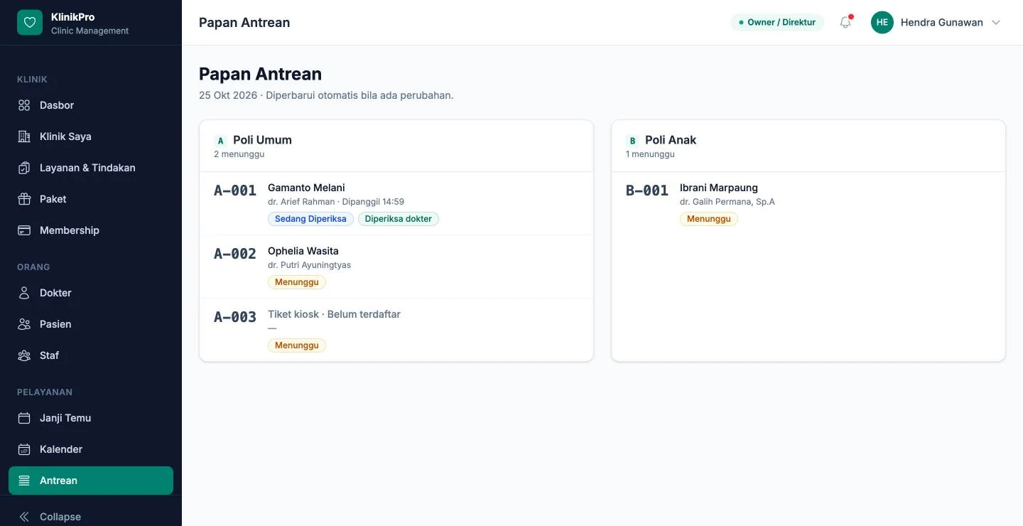Click Menunggu badge under Ophelia Wasita
Image resolution: width=1023 pixels, height=526 pixels.
coord(297,282)
